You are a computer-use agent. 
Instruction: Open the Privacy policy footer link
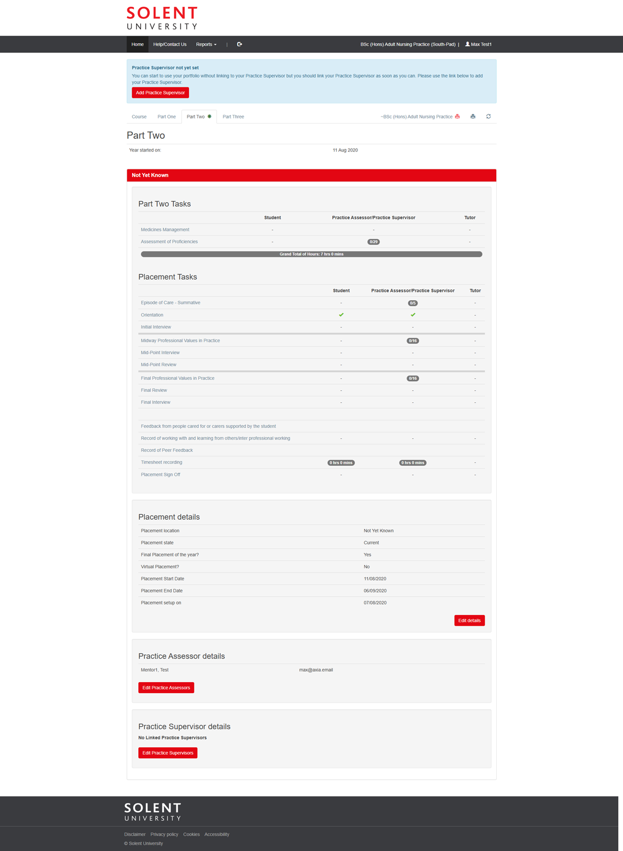click(164, 834)
